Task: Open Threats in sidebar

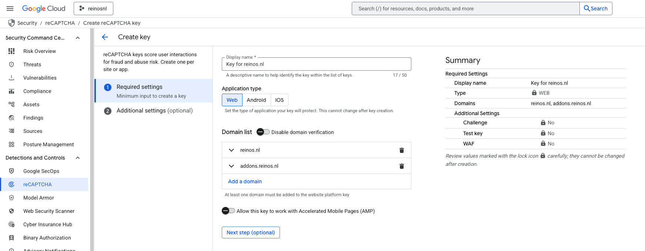Action: pyautogui.click(x=32, y=64)
